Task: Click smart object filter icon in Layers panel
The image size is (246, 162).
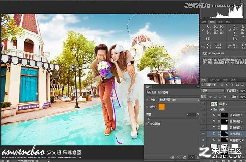Action: 242,85
